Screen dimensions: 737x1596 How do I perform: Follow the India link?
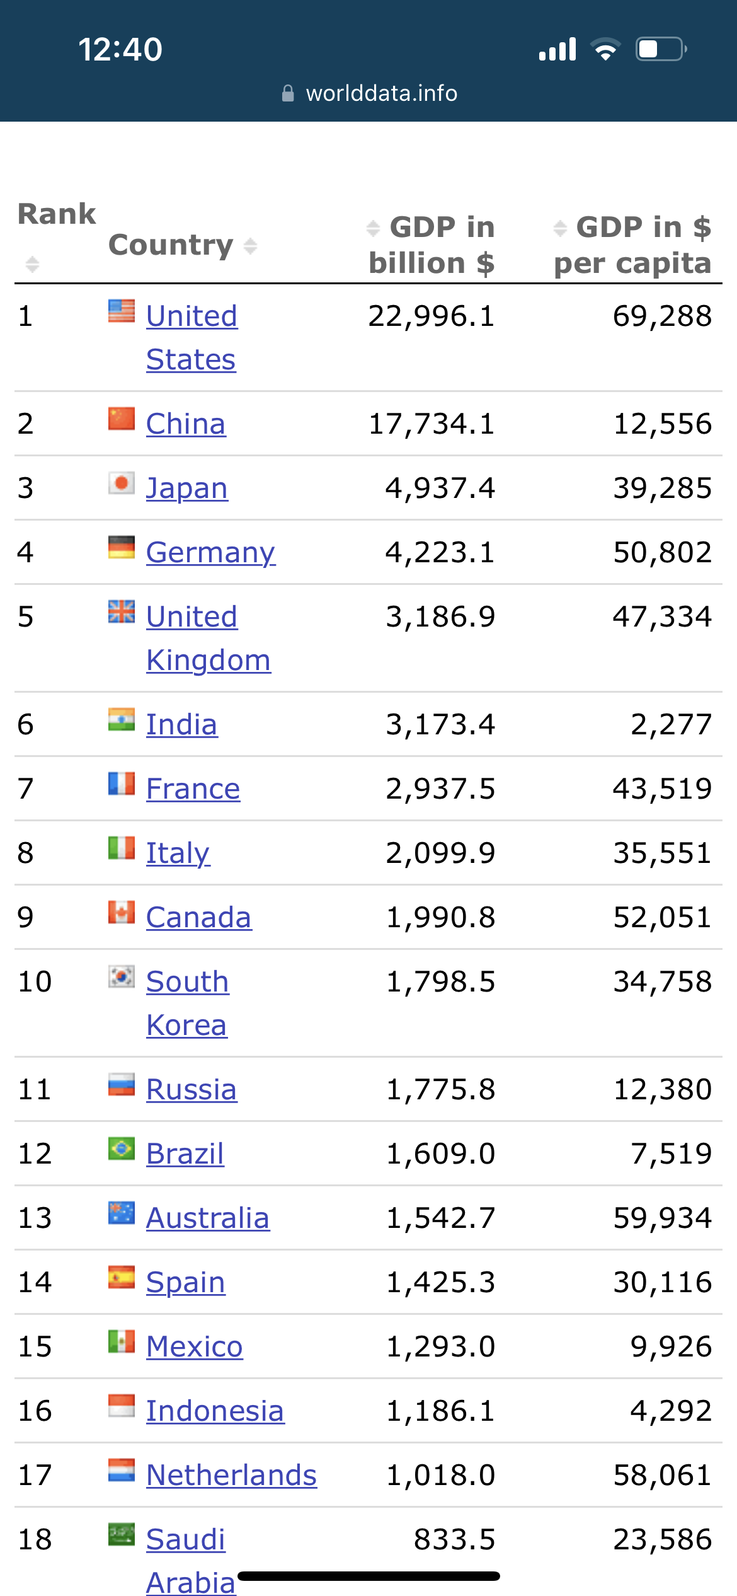[181, 724]
